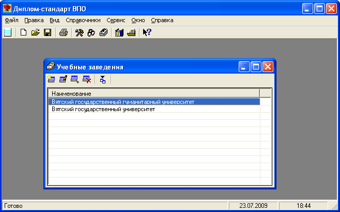Click the crossed hammers settings icon
This screenshot has width=340, height=212.
point(79,33)
